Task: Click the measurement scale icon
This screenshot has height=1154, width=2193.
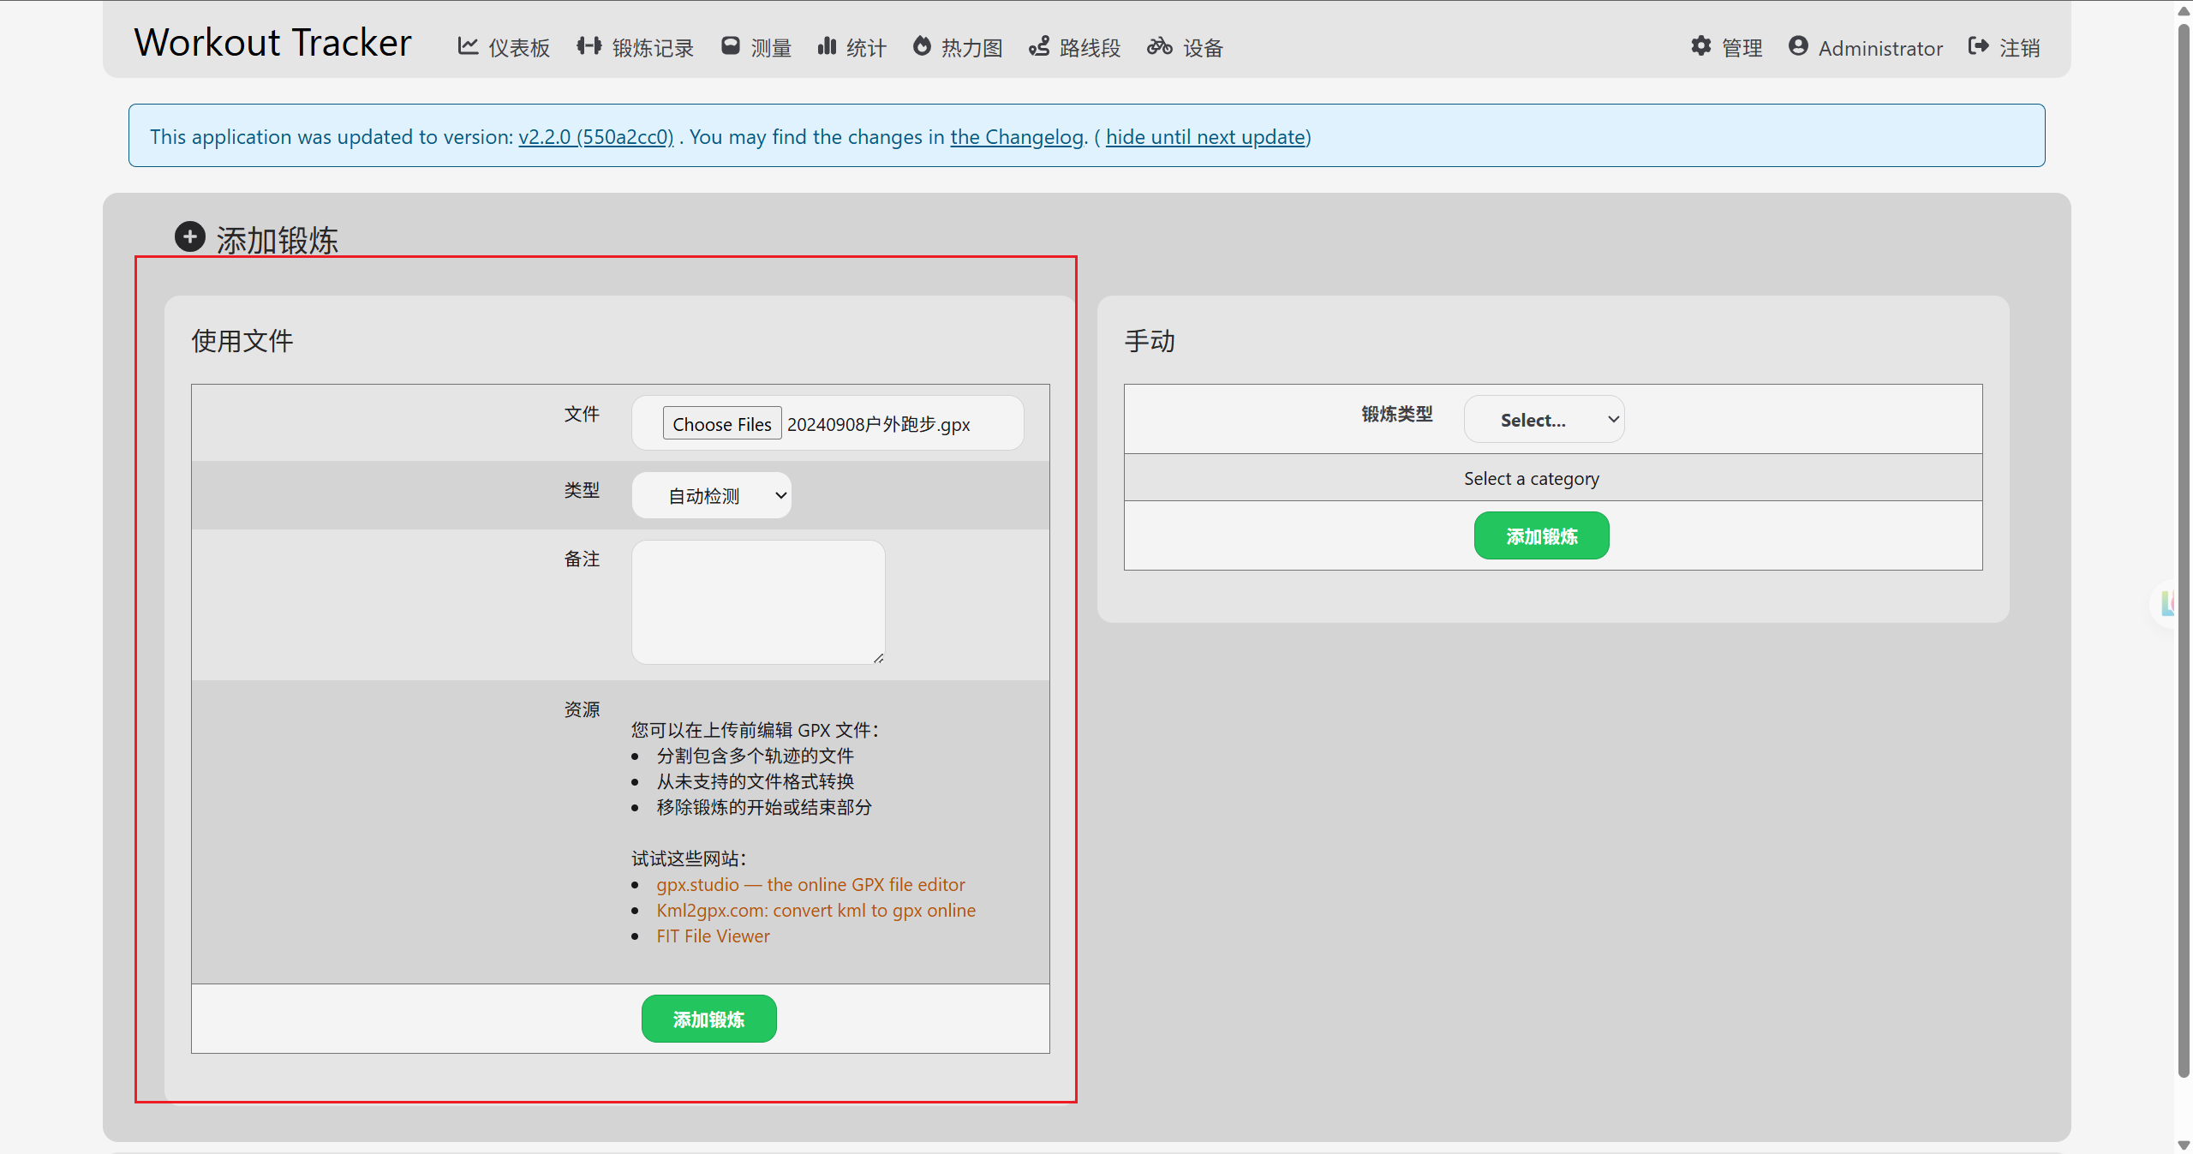Action: (x=730, y=46)
